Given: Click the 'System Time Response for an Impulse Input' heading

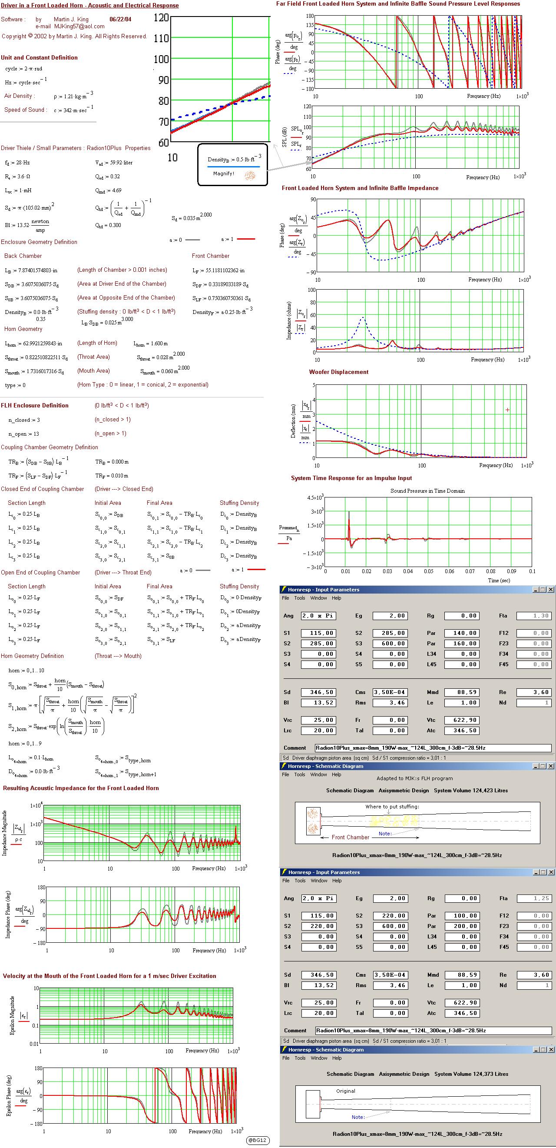Looking at the screenshot, I should (352, 478).
